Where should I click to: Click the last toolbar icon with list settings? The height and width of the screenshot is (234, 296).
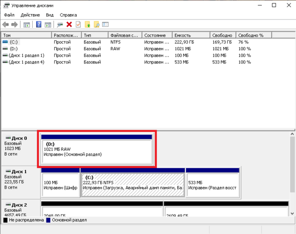click(105, 24)
